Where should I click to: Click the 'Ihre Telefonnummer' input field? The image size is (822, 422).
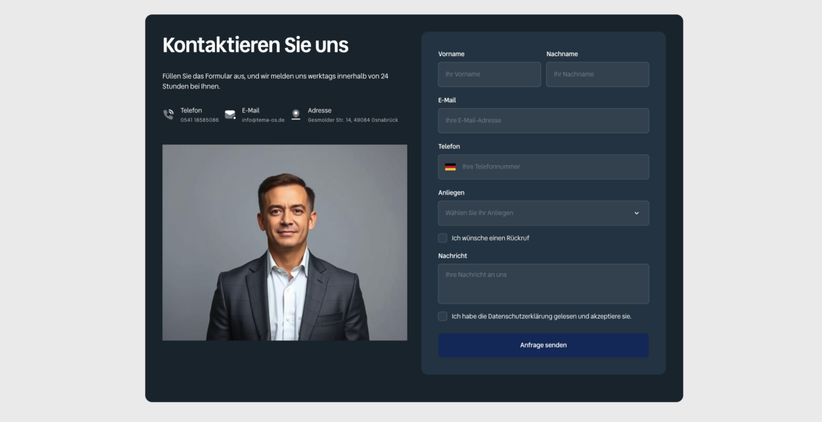[551, 166]
